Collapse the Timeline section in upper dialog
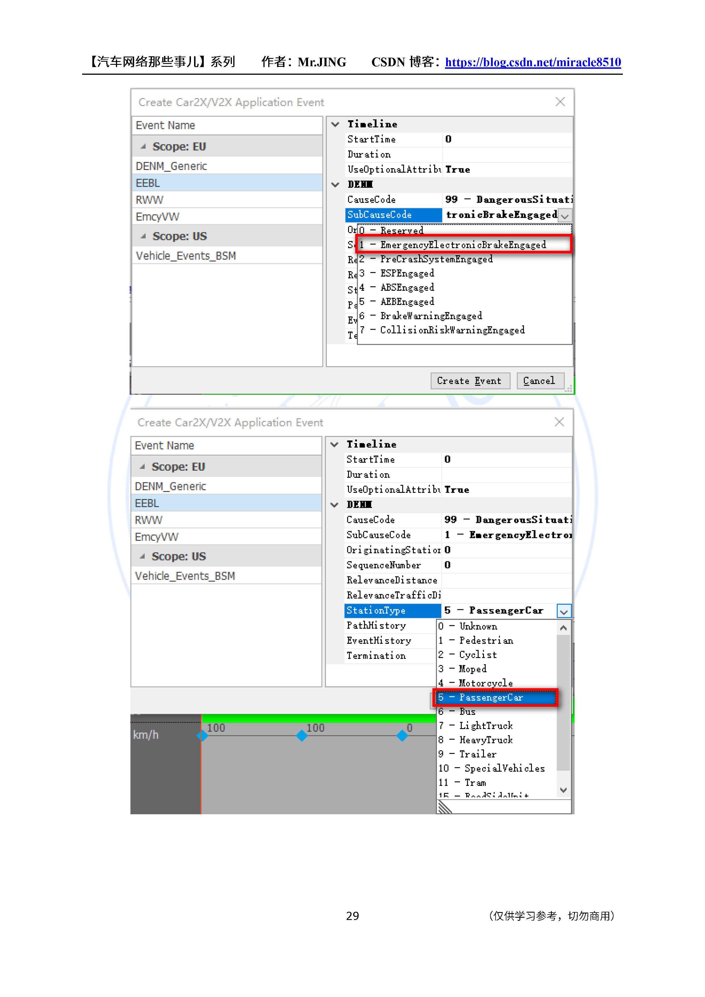705x997 pixels. (x=335, y=124)
